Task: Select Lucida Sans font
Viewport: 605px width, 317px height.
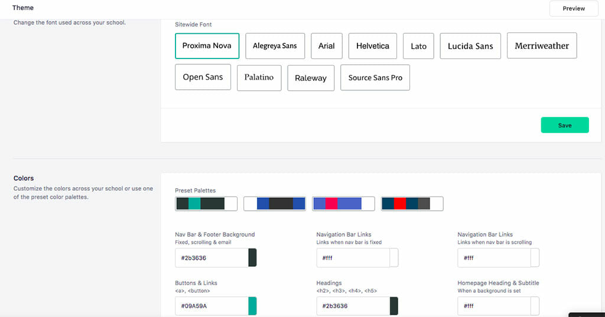Action: pyautogui.click(x=470, y=46)
